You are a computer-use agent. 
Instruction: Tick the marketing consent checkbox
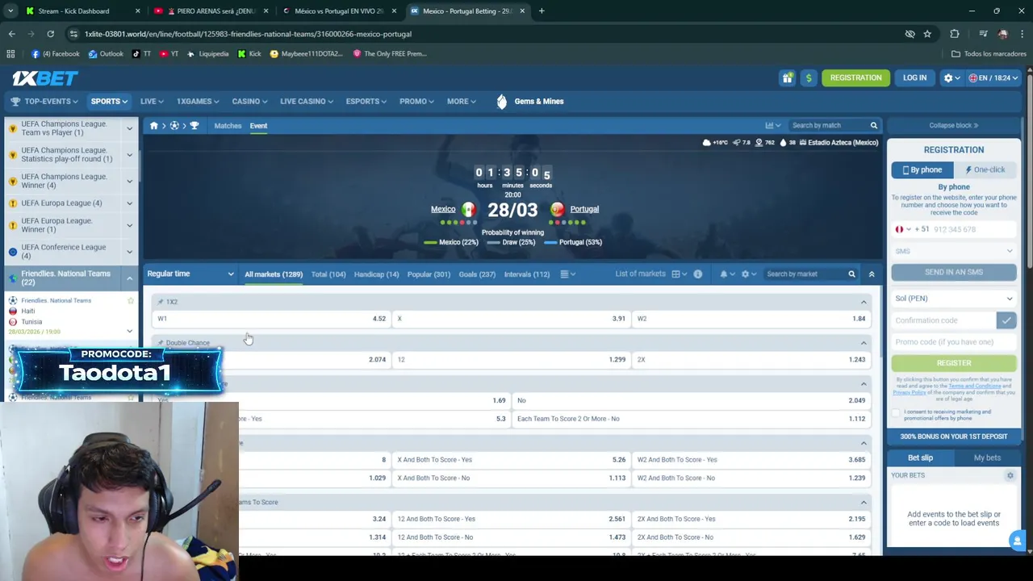896,412
